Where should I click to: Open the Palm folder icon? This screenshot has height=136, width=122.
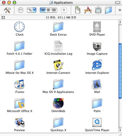[97, 103]
